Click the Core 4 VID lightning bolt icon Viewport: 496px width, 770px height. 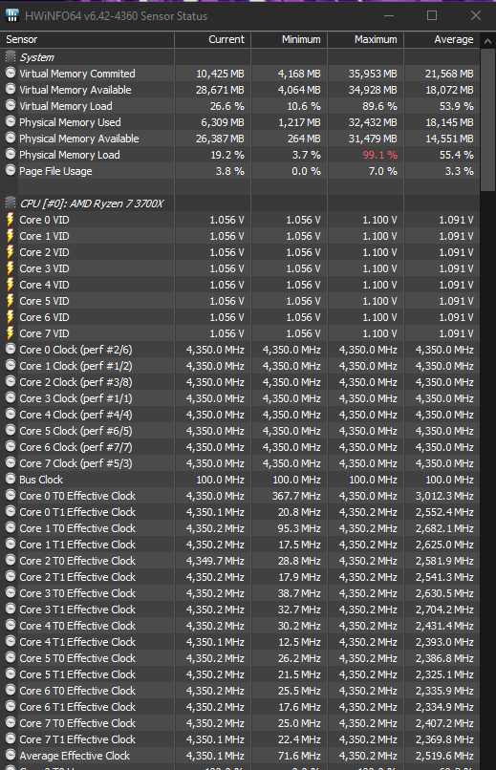[x=11, y=285]
